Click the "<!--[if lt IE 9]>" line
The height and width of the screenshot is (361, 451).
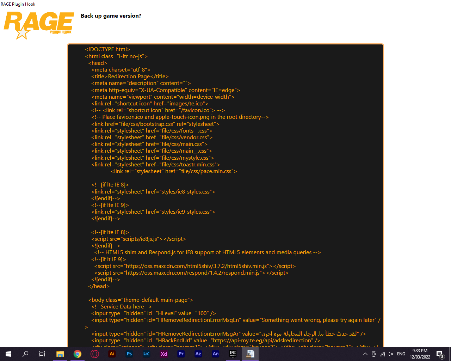point(109,259)
